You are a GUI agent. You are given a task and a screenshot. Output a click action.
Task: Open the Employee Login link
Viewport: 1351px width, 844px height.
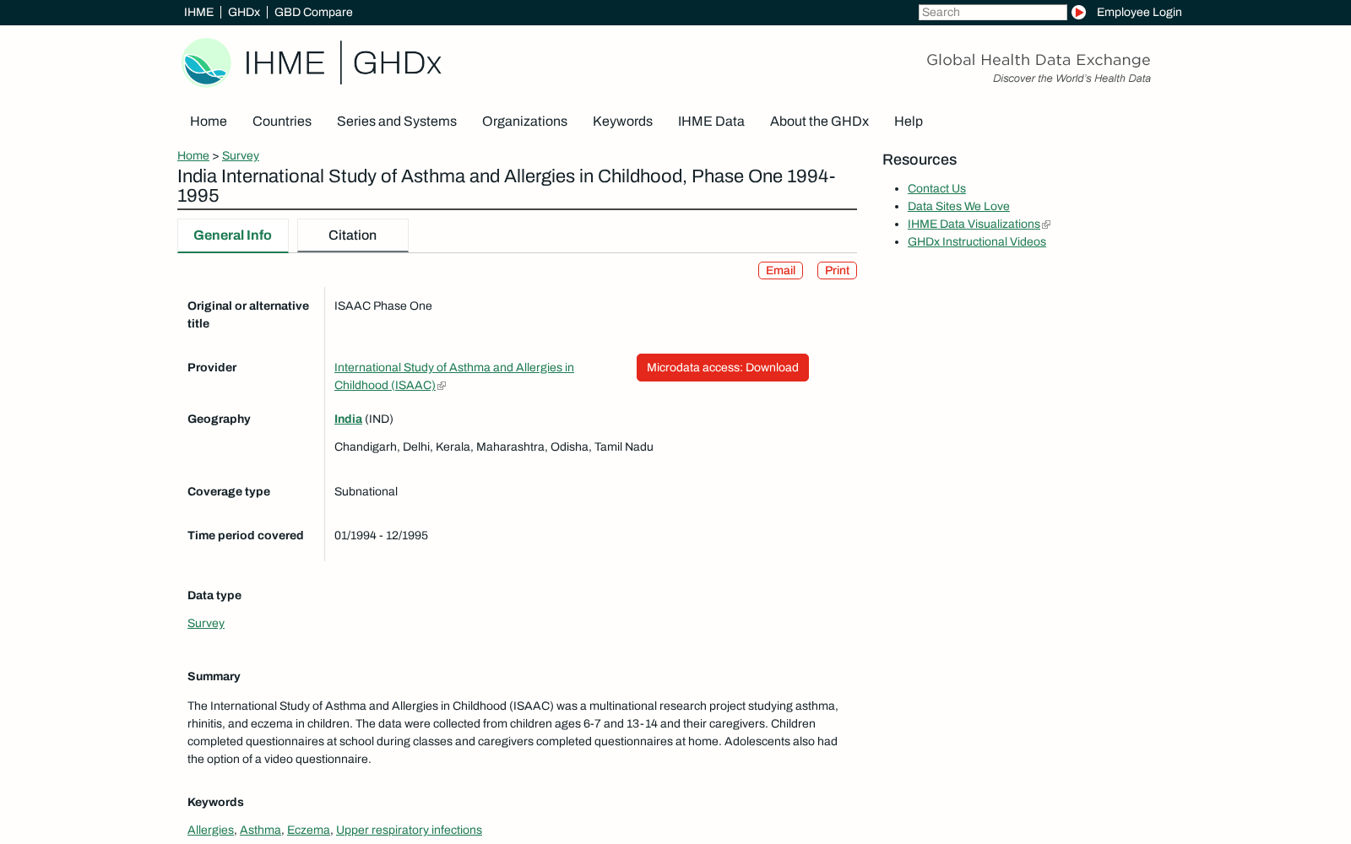(x=1139, y=12)
